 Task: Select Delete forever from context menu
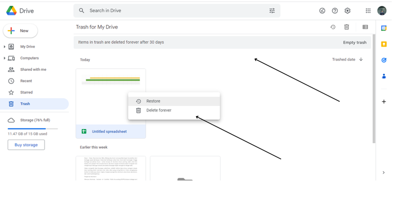pos(174,110)
